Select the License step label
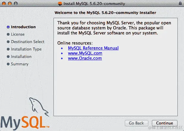The image size is (184, 131). [18, 34]
